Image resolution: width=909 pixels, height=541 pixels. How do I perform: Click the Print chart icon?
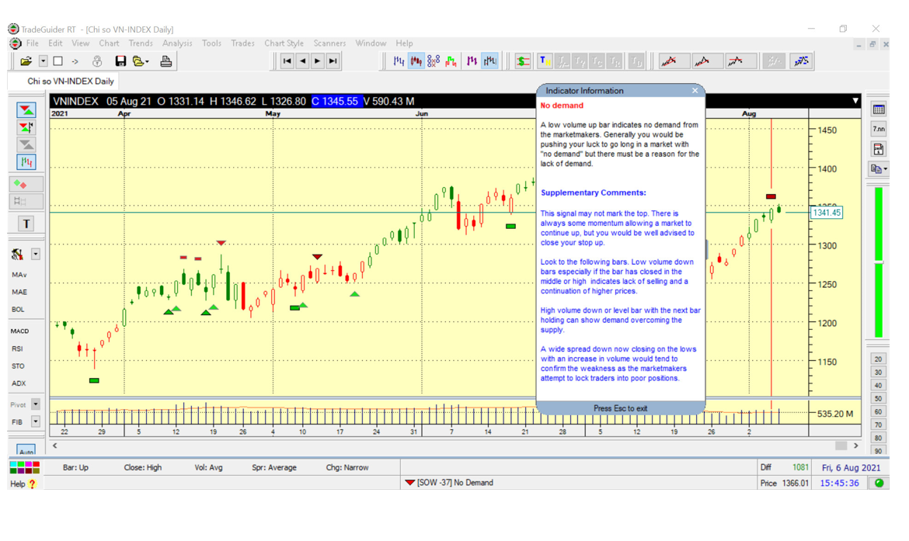pos(165,61)
